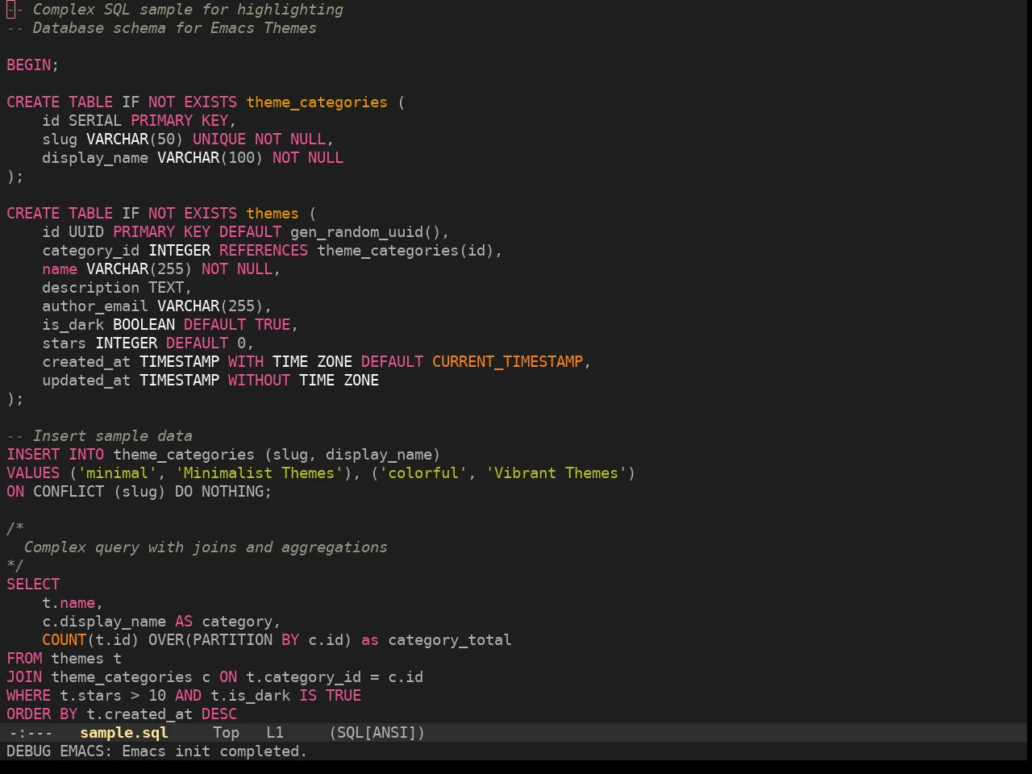Click the FROM keyword
Screen dimensions: 1032x774
coord(24,659)
